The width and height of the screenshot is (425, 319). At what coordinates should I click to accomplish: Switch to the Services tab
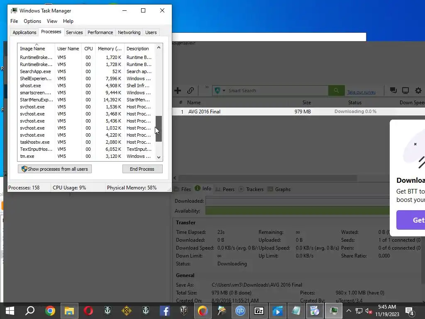74,32
